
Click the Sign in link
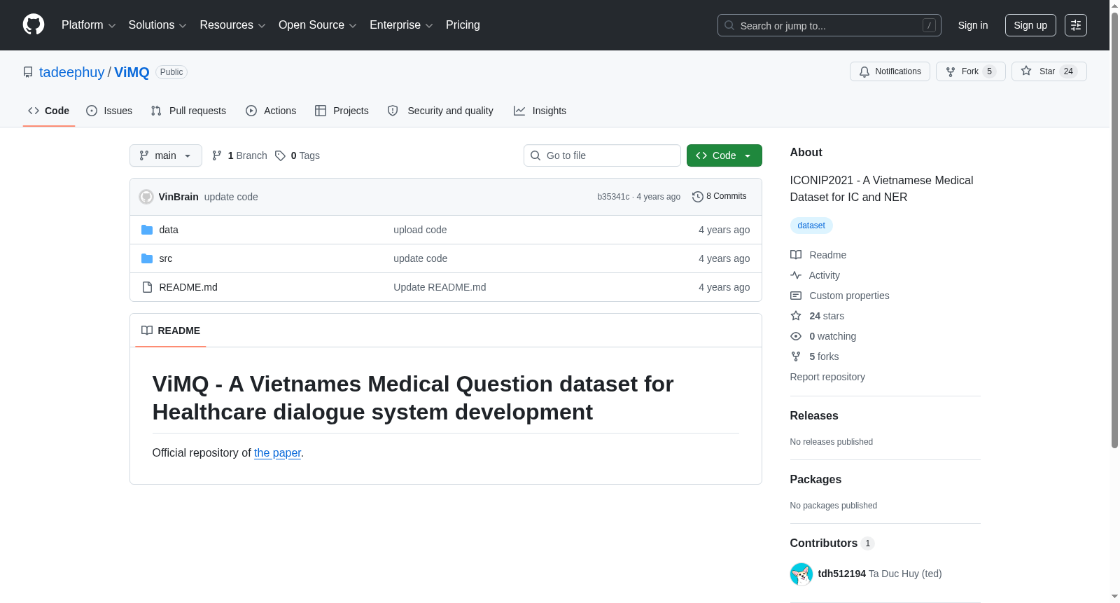[x=973, y=25]
